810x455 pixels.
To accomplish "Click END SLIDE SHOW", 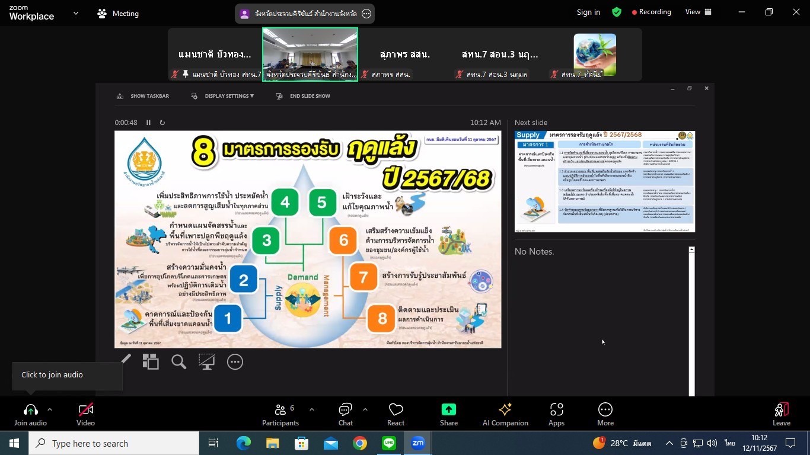I will pos(303,96).
